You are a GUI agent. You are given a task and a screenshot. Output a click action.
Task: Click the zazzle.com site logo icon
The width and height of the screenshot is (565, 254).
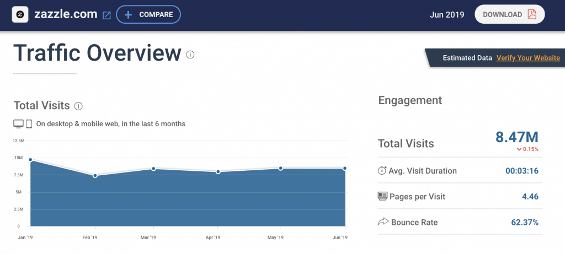point(20,15)
